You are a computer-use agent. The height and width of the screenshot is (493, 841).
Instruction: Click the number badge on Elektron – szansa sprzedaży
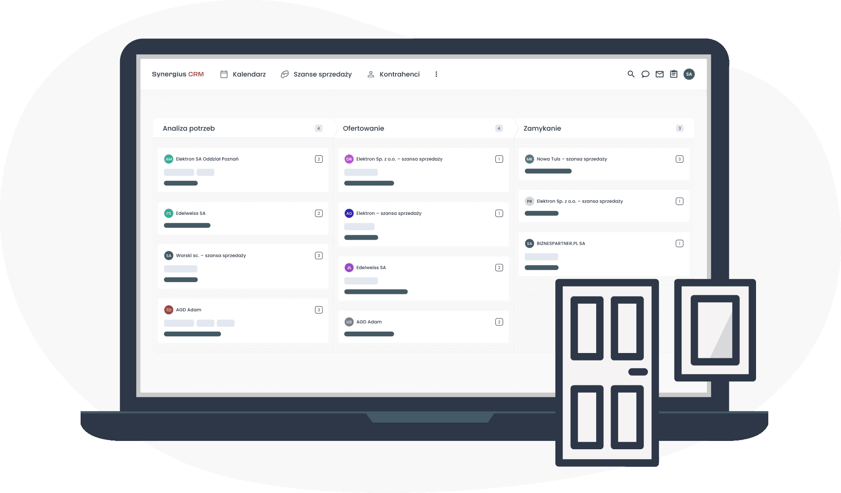(x=499, y=213)
